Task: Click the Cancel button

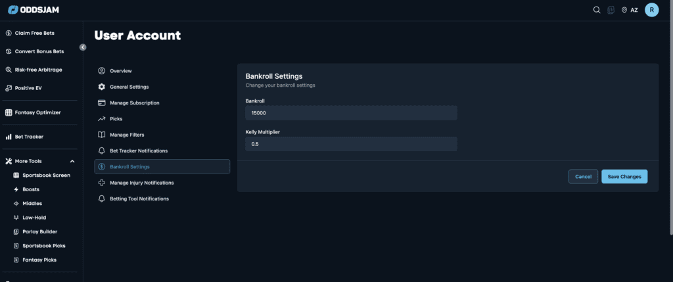Action: (x=583, y=176)
